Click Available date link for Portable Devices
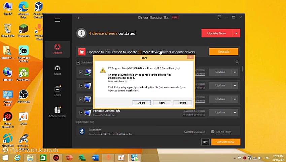The height and width of the screenshot is (162, 286). point(193,115)
